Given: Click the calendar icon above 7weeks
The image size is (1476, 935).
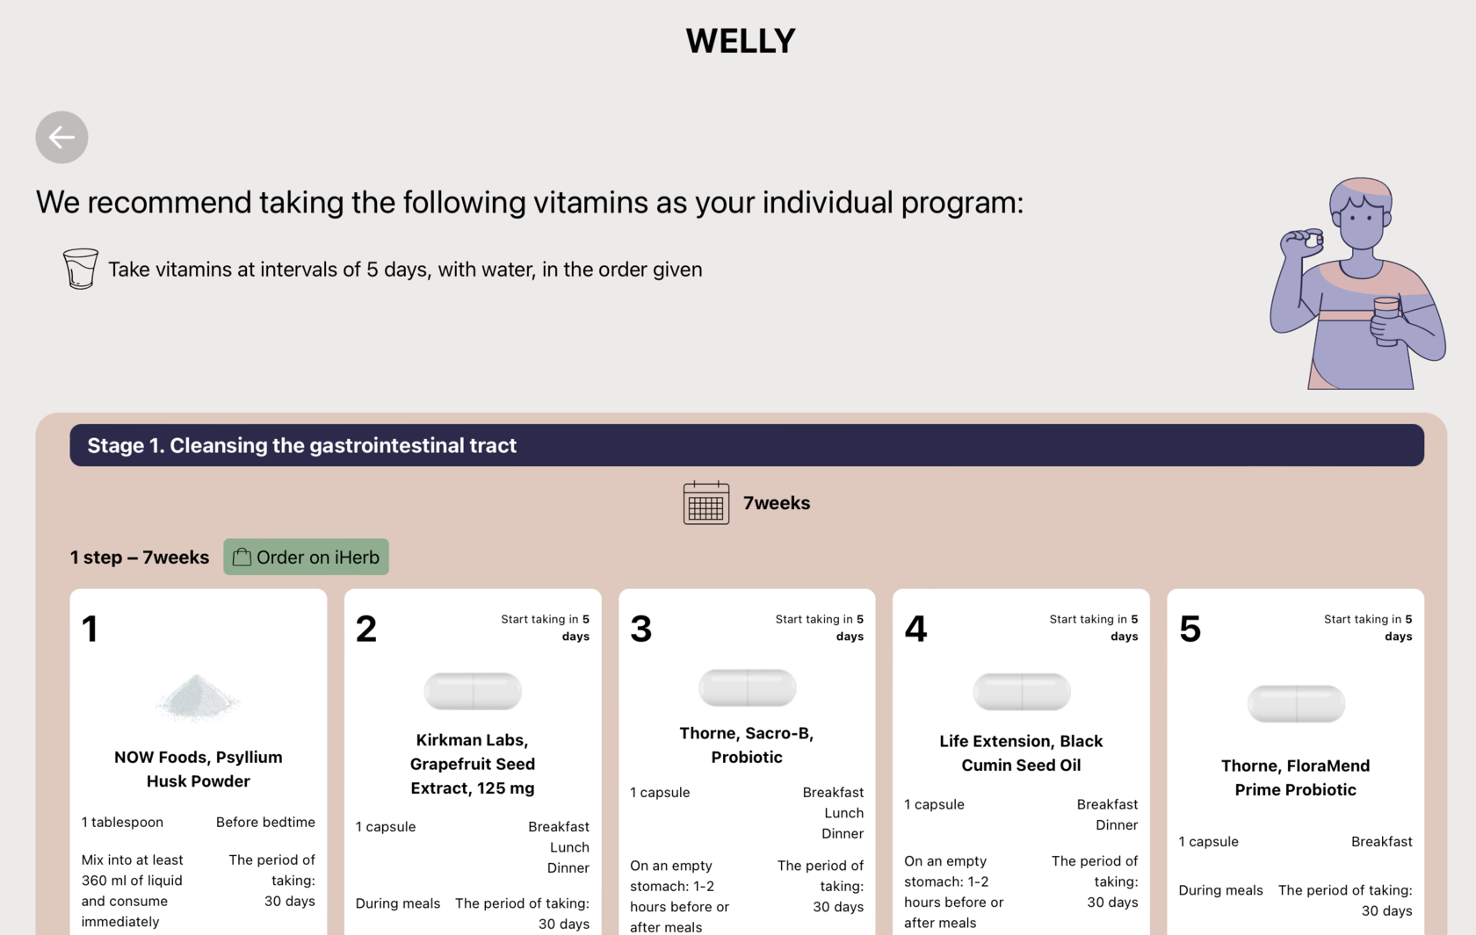Looking at the screenshot, I should click(706, 503).
